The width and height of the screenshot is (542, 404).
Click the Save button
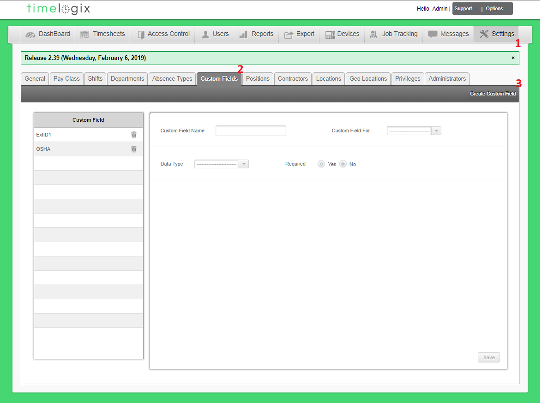tap(489, 358)
